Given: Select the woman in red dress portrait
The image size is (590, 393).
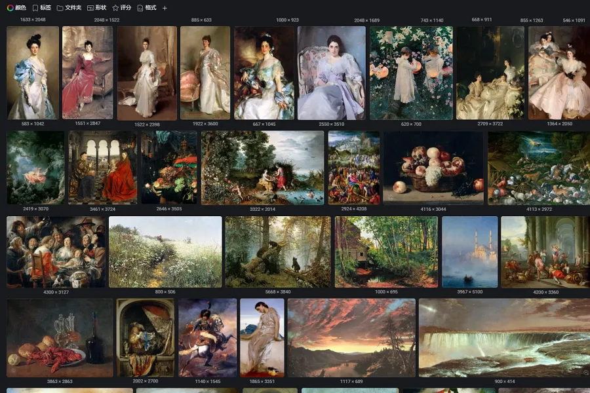Looking at the screenshot, I should 87,73.
